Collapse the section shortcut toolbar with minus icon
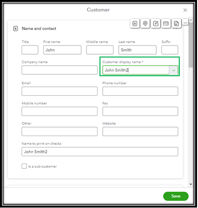Screen dimensions: 198x208 (186, 23)
